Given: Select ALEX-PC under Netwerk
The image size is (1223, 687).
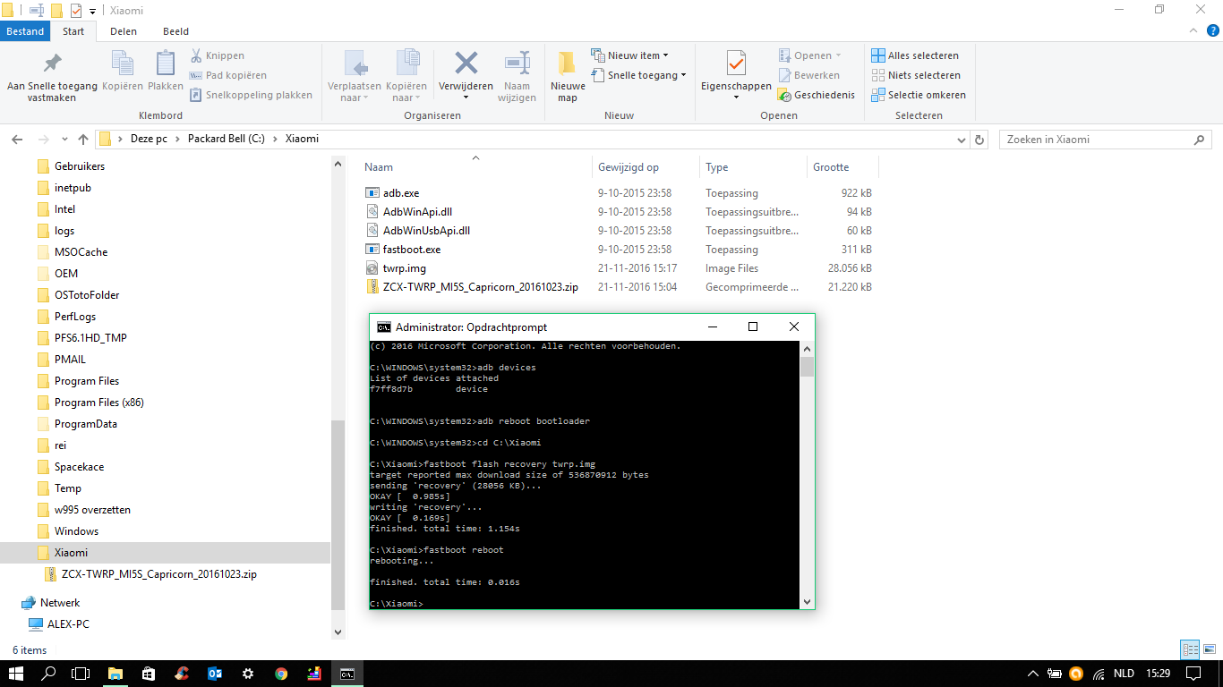Looking at the screenshot, I should click(68, 624).
